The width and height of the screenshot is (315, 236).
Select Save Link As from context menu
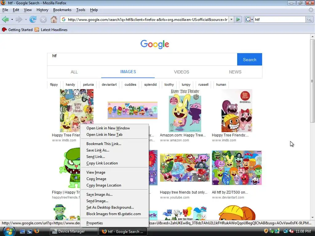114,150
